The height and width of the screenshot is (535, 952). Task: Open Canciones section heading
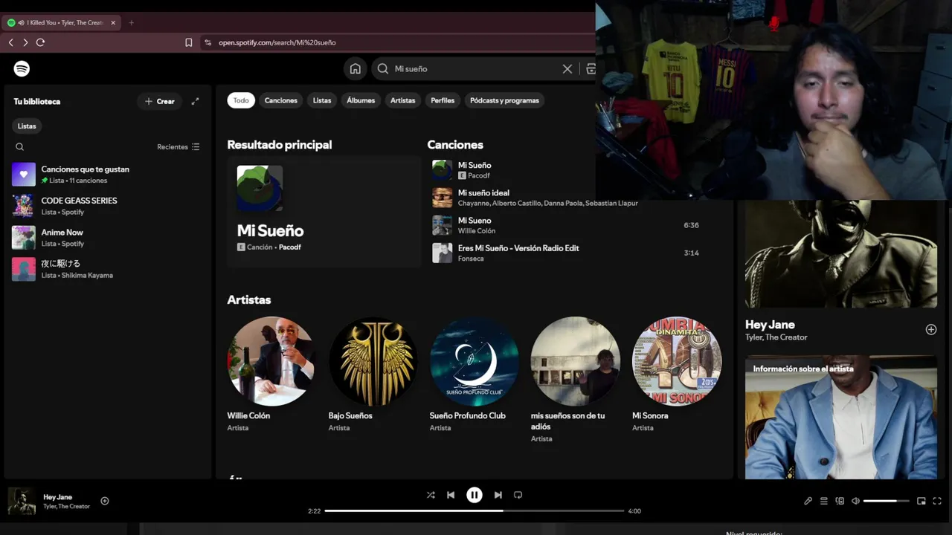click(455, 145)
